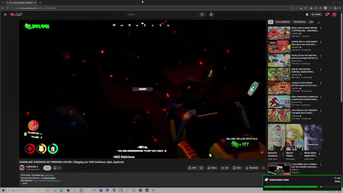Open the Edge taskbar icon
The image size is (343, 193).
[62, 190]
